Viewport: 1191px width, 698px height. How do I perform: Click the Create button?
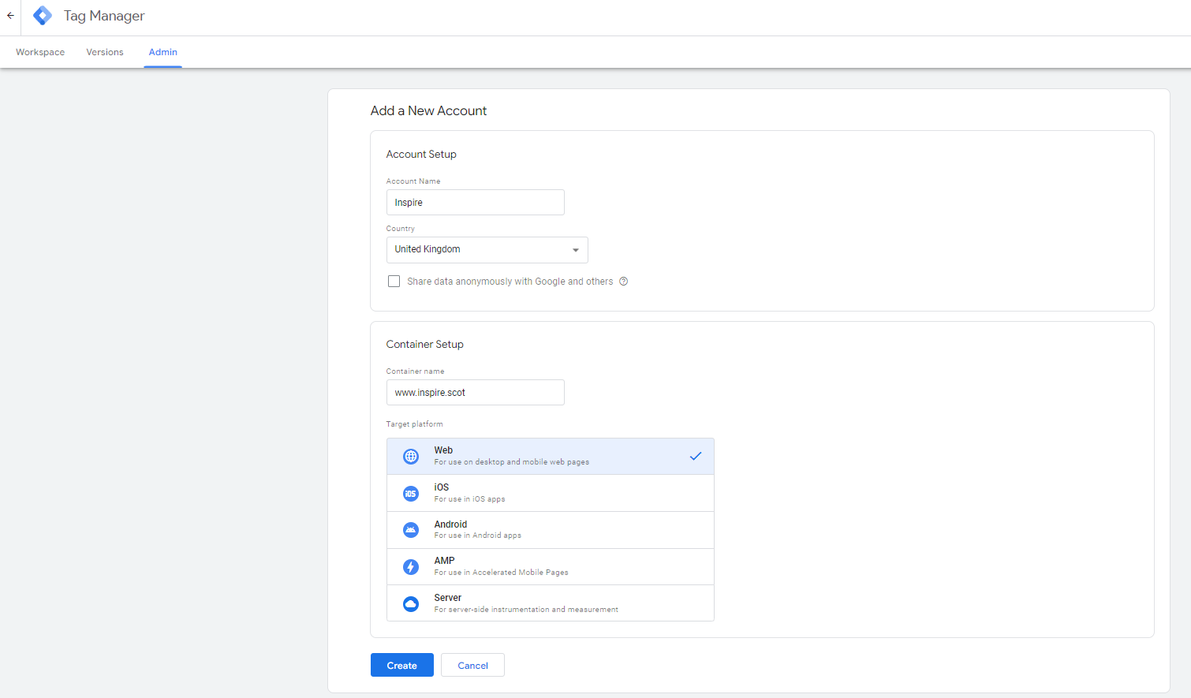(x=402, y=665)
